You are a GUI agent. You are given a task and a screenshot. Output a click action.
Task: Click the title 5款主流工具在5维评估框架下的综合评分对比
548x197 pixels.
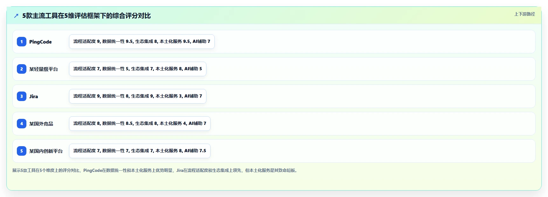click(87, 16)
